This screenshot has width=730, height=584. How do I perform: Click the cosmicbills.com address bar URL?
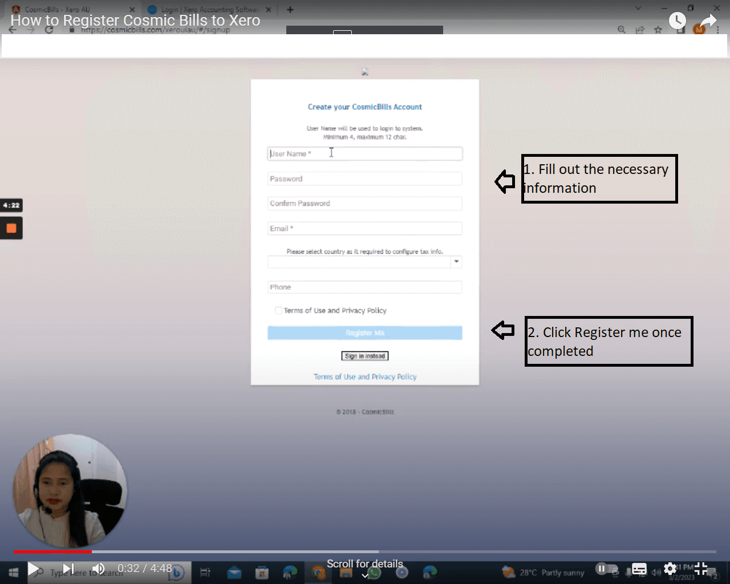coord(155,30)
